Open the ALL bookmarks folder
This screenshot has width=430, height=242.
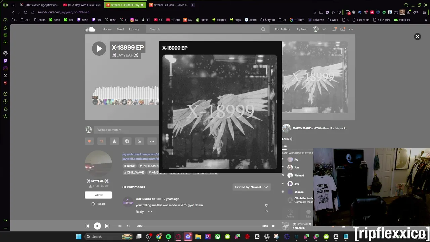25,20
